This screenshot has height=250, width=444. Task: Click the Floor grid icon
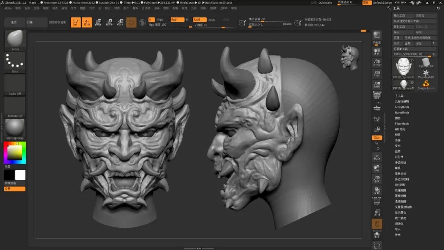(x=377, y=108)
